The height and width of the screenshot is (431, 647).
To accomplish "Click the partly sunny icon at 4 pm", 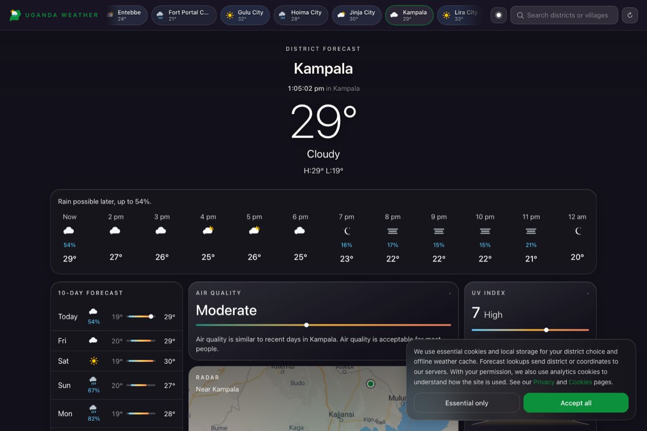I will click(x=208, y=231).
